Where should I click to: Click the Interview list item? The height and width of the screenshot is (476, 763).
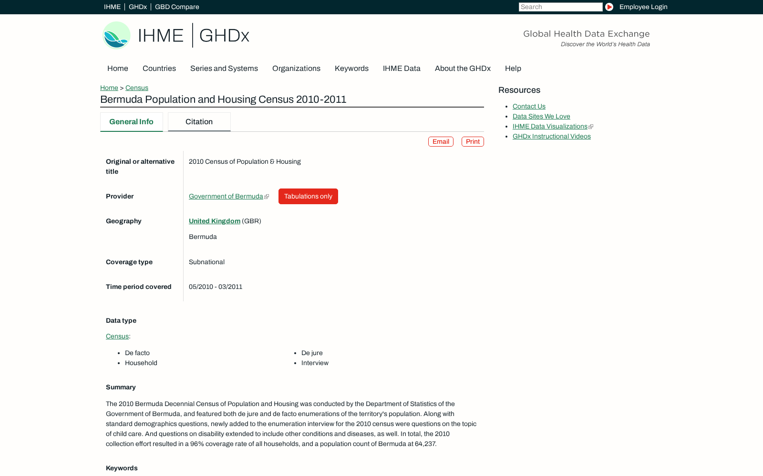point(315,363)
